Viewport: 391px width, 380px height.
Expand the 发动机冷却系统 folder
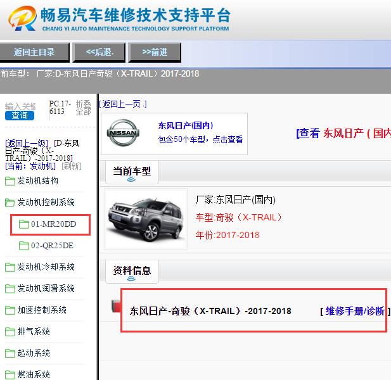tap(46, 267)
